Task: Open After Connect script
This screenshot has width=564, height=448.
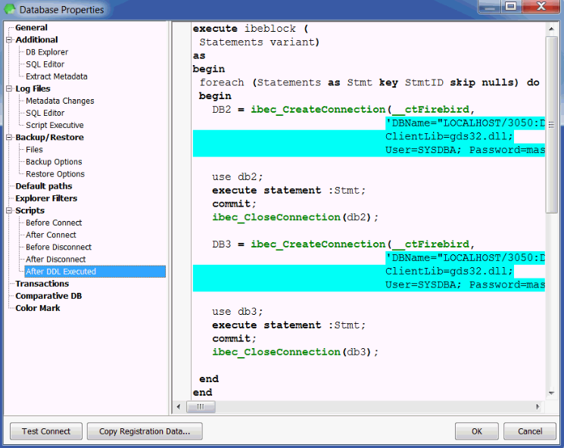Action: coord(51,235)
